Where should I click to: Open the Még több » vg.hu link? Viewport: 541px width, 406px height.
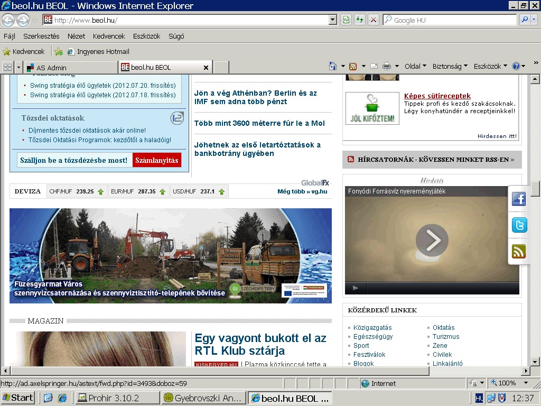pos(302,191)
